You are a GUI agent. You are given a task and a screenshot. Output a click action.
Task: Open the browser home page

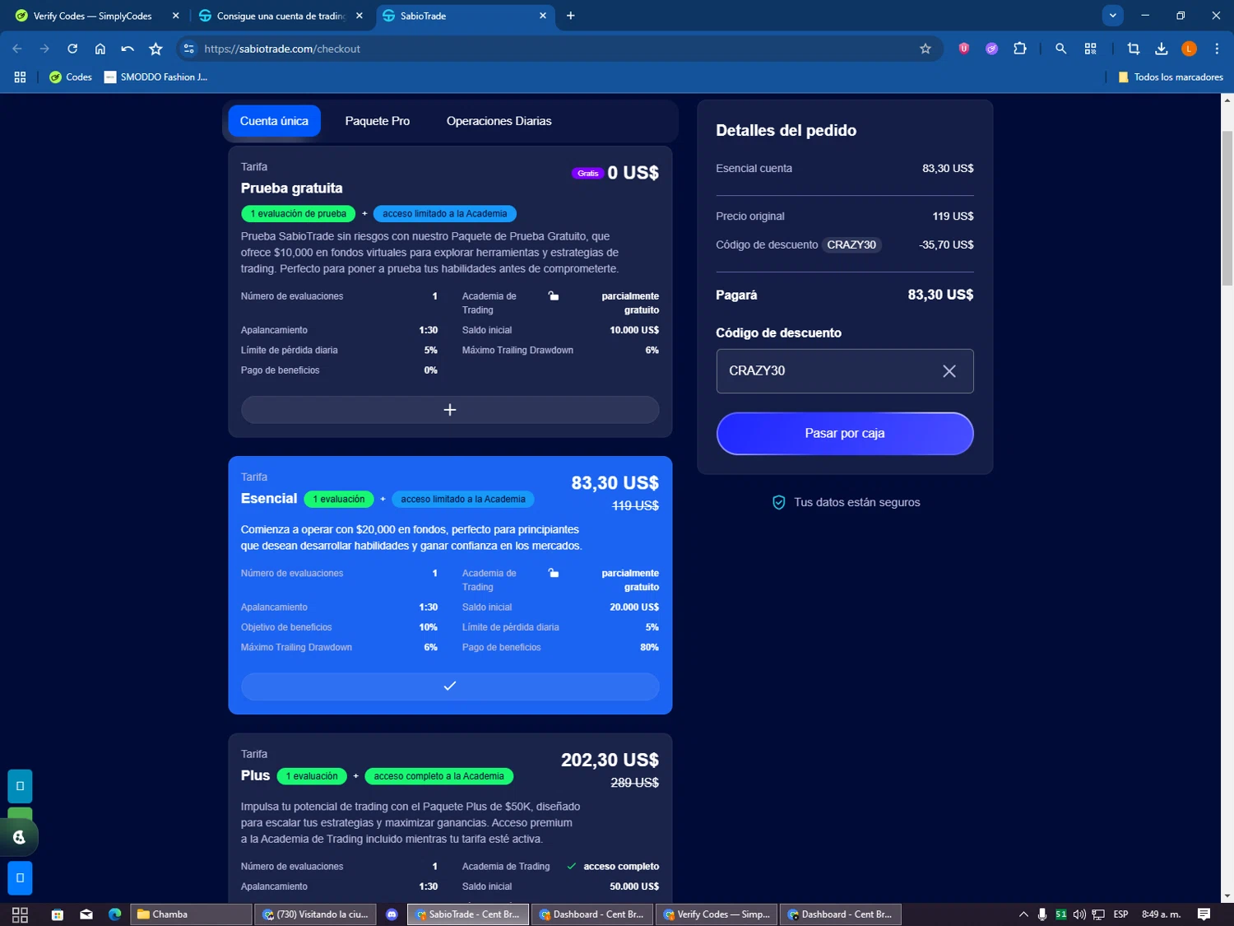pyautogui.click(x=100, y=49)
